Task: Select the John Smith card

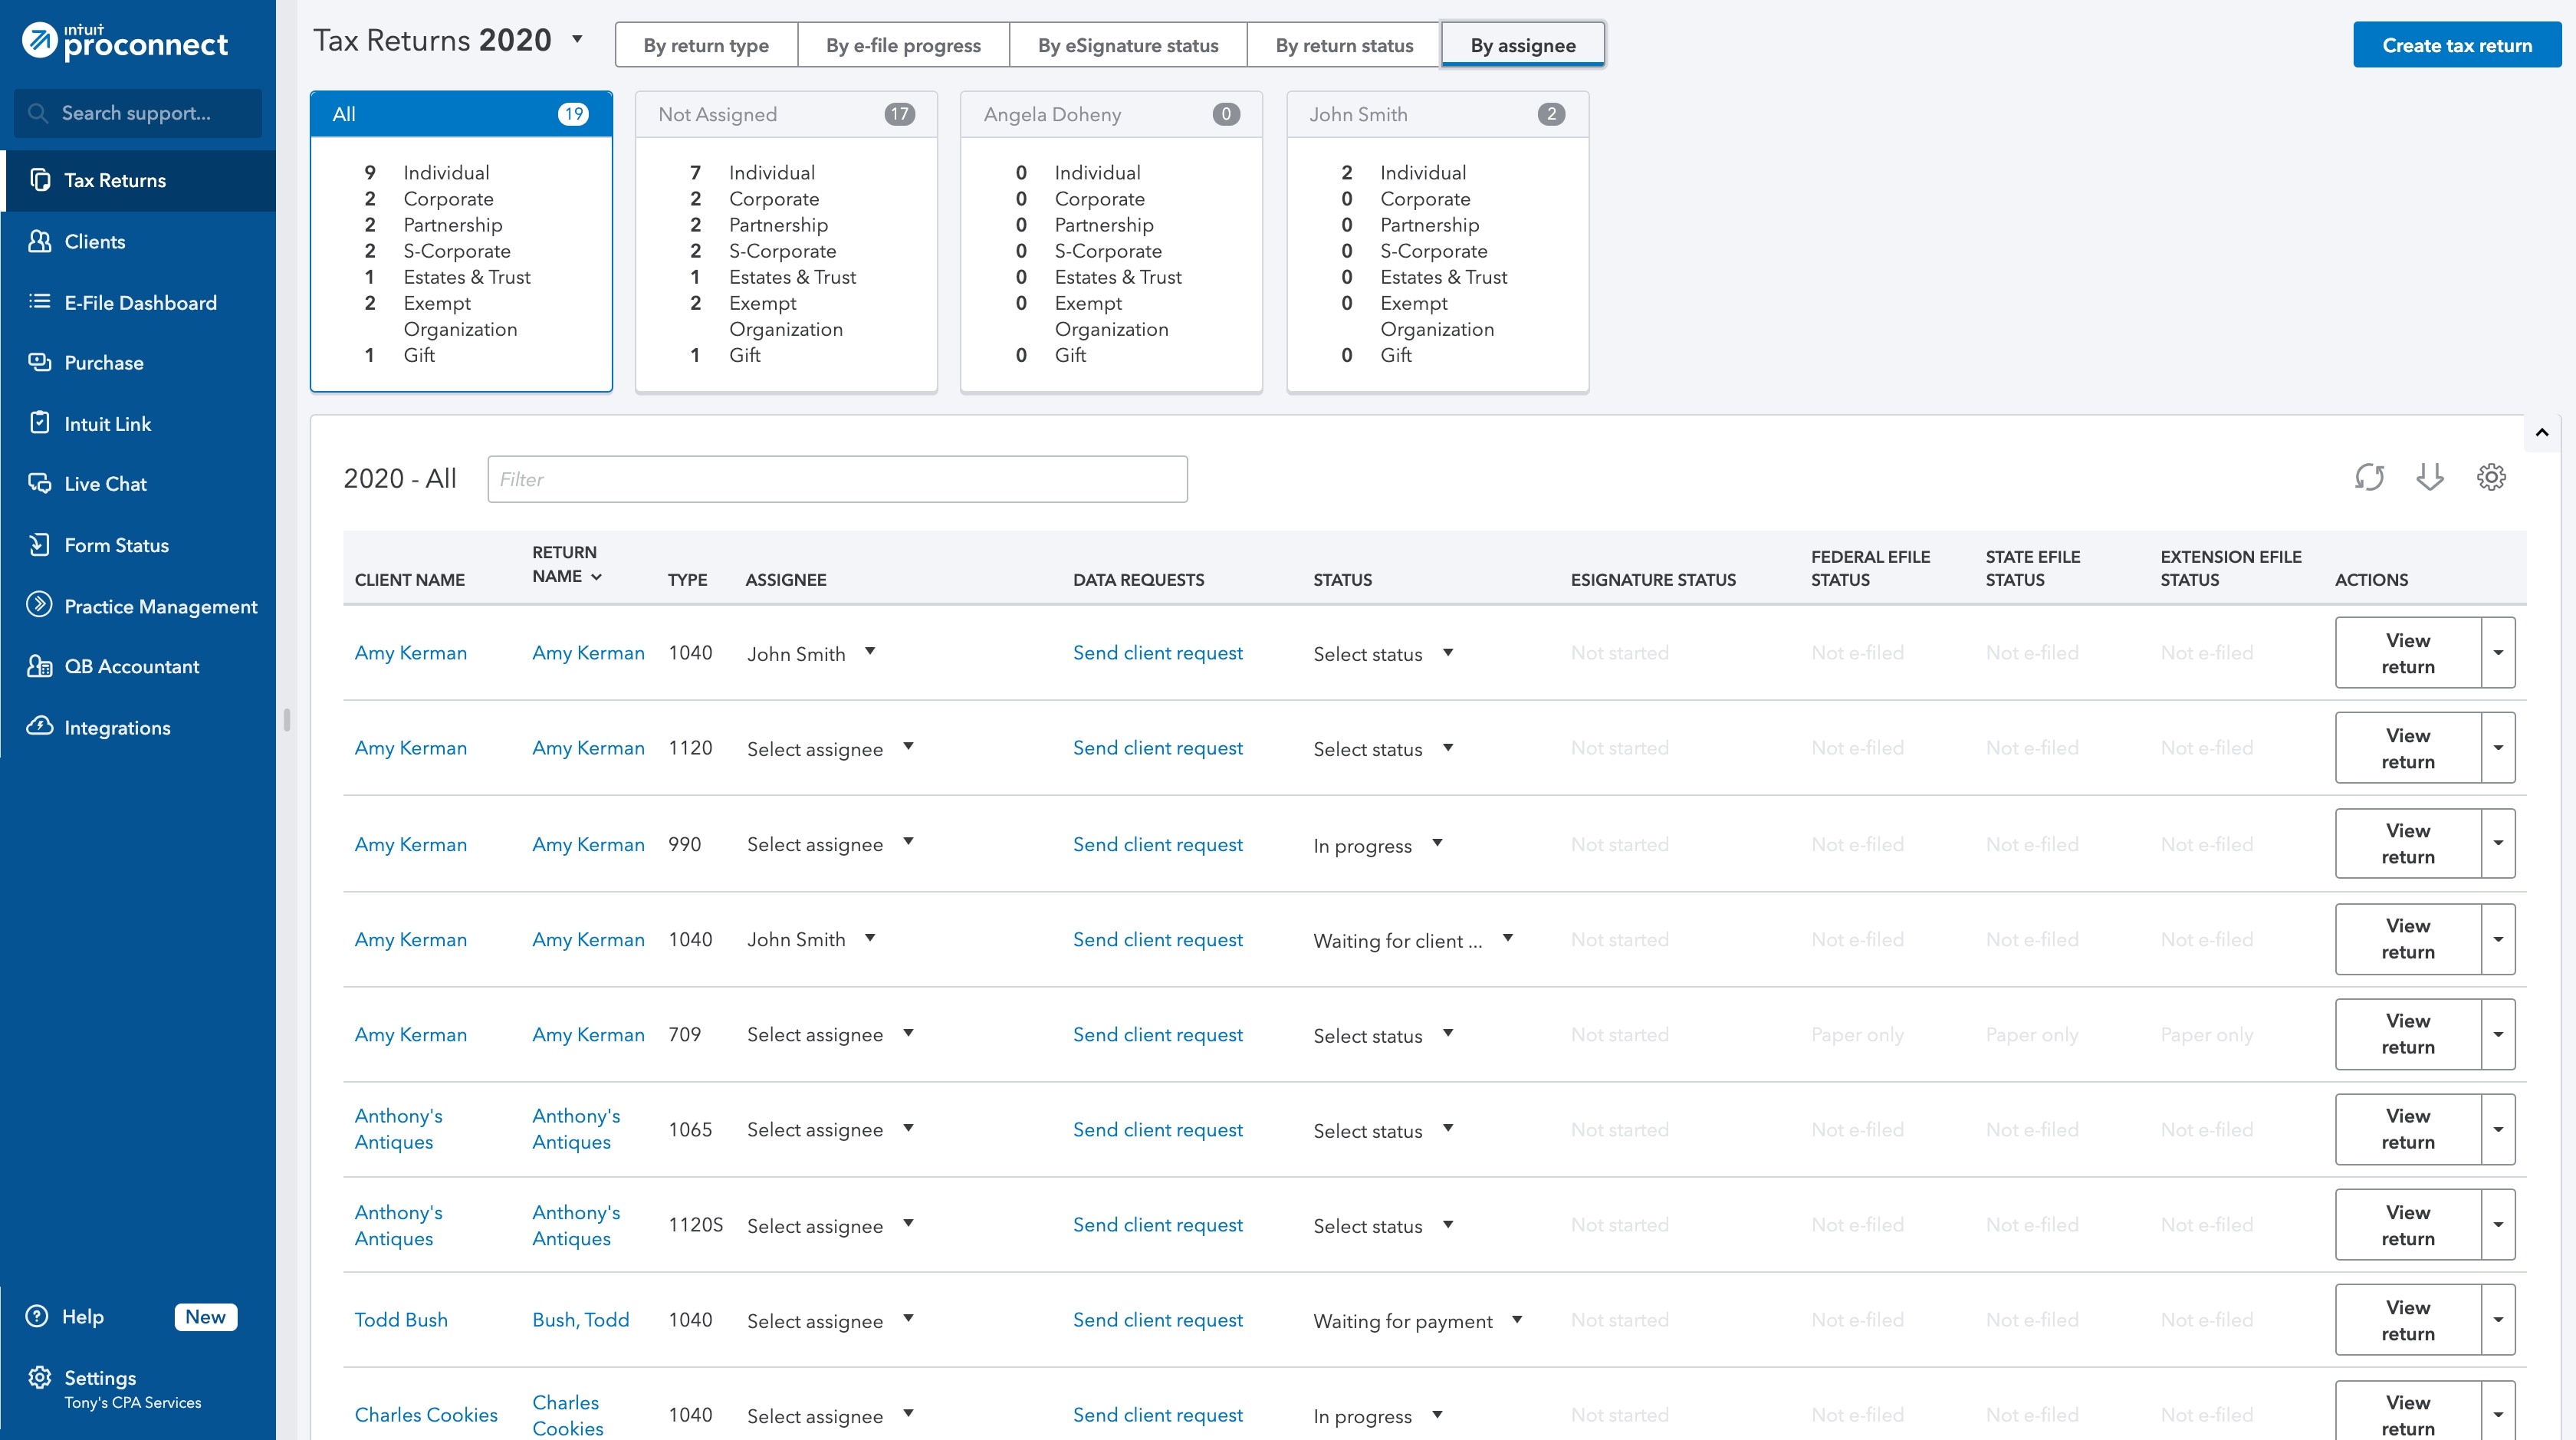Action: [x=1437, y=241]
